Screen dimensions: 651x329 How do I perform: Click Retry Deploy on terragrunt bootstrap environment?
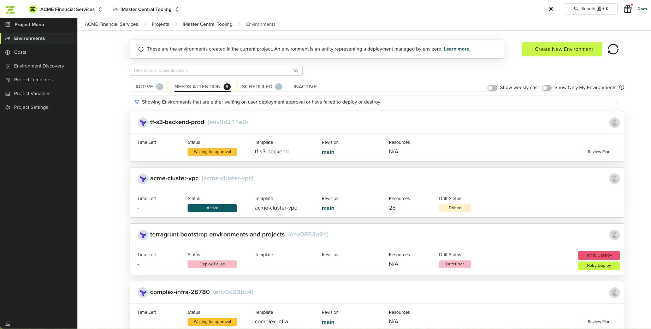tap(599, 265)
